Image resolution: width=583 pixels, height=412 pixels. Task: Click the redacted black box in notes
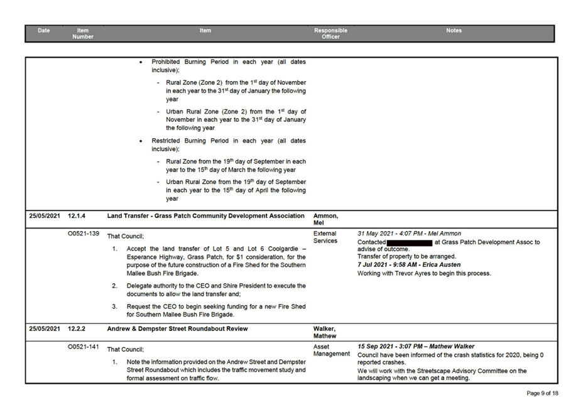point(409,242)
